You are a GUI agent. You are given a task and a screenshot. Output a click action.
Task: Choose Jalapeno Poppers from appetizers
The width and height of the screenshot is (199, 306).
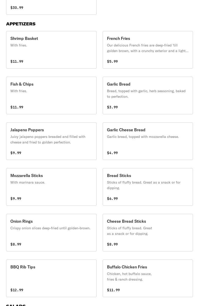point(51,141)
